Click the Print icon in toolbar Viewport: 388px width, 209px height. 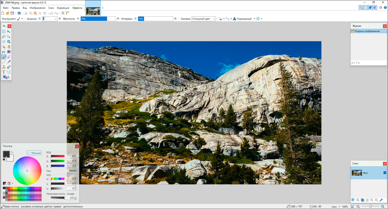pyautogui.click(x=19, y=13)
